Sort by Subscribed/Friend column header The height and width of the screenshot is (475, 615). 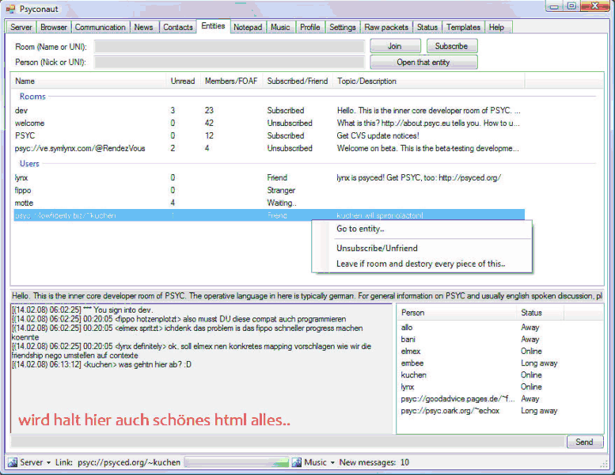click(x=298, y=82)
